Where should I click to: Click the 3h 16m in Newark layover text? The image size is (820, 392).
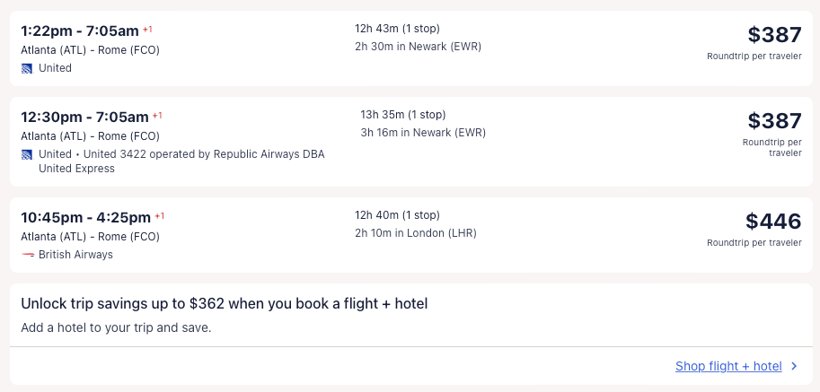[x=422, y=133]
